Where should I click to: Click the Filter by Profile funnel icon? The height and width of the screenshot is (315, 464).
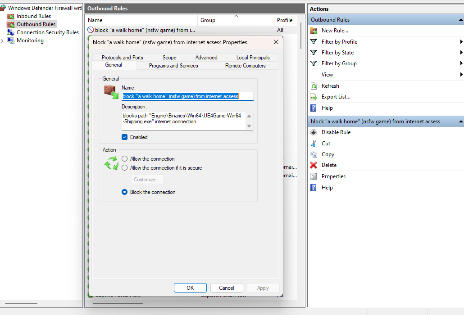(x=314, y=42)
